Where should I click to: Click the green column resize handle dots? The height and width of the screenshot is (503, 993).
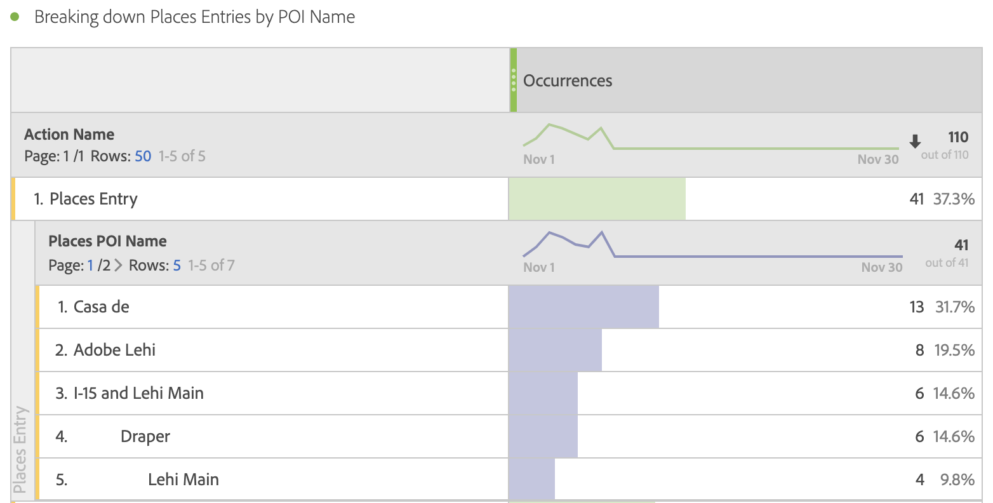(x=514, y=81)
